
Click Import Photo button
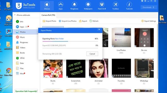49,21
